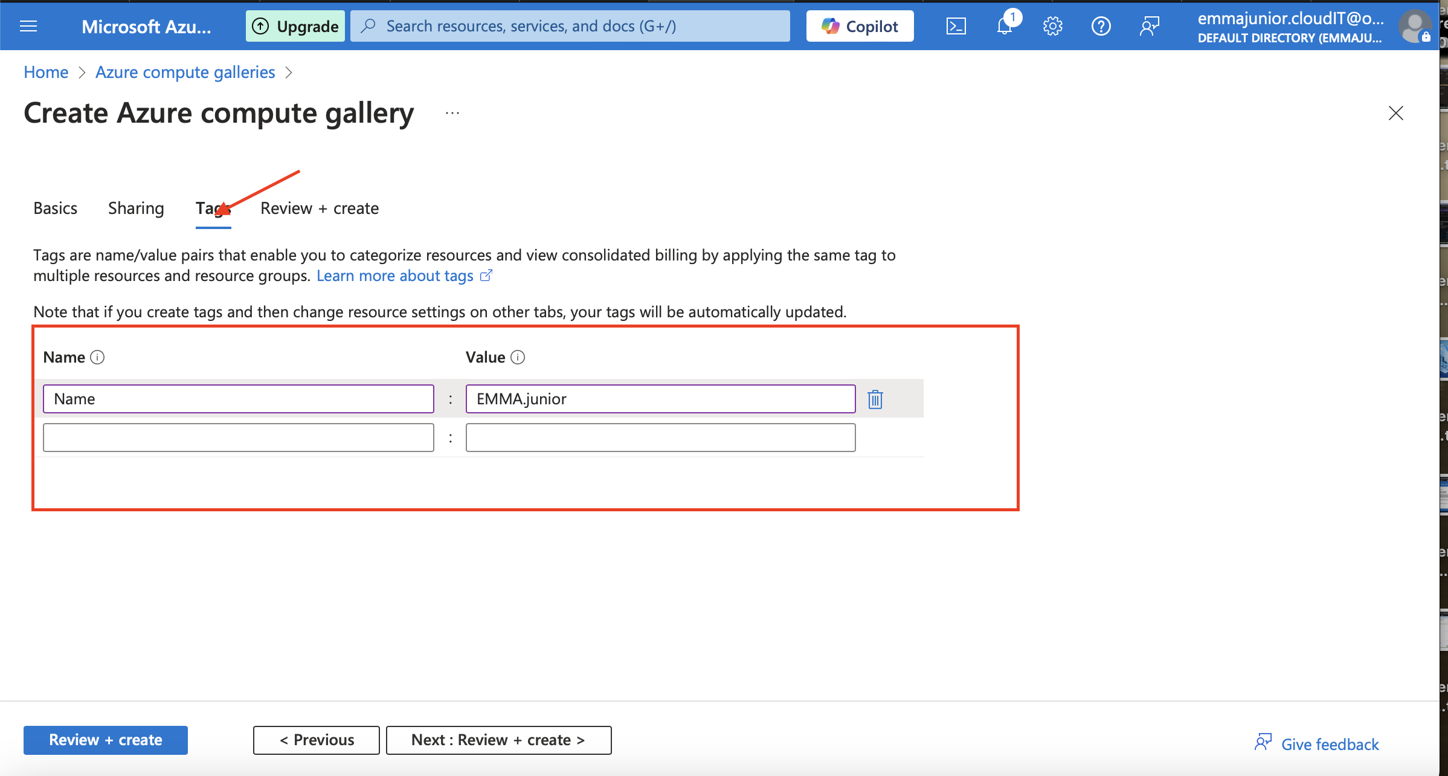
Task: Open the account avatar menu
Action: point(1415,26)
